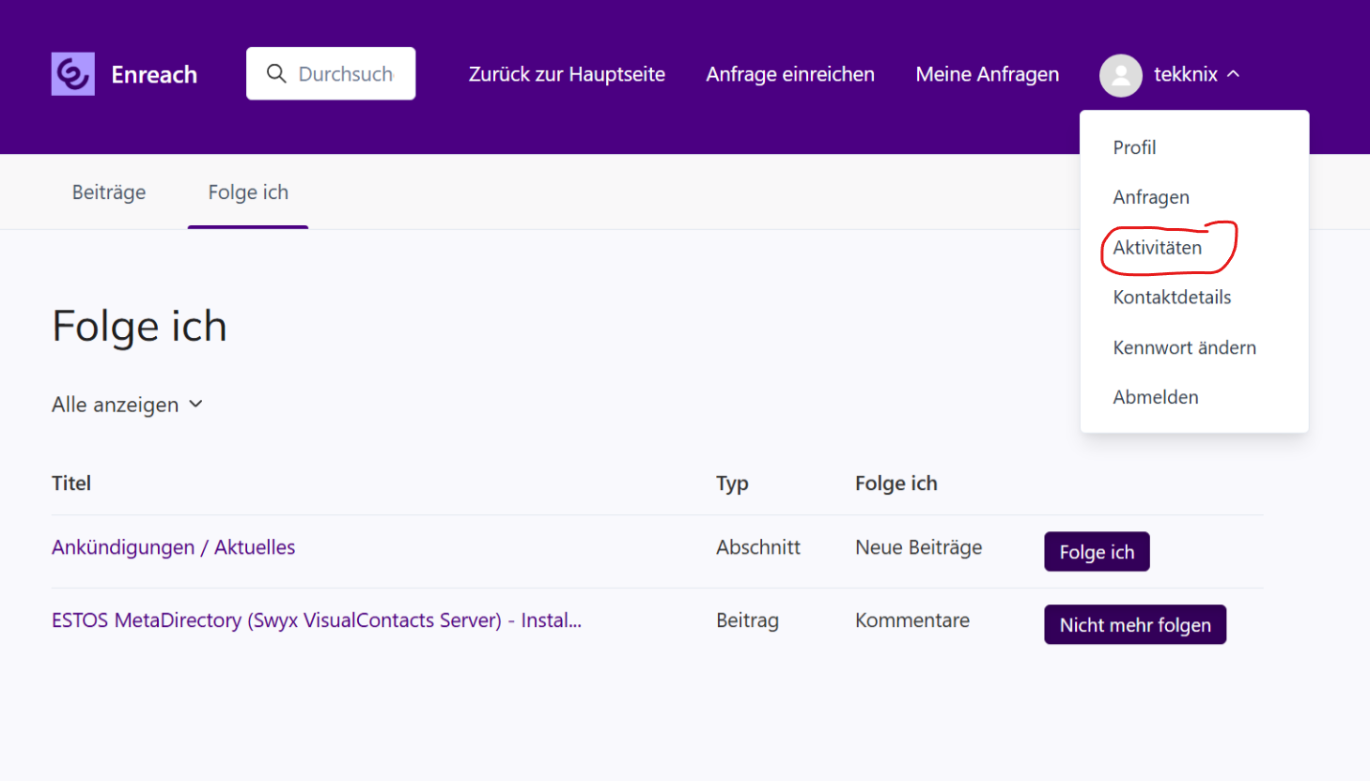Open Kontaktdetails menu entry
Screen dimensions: 1370x781
coord(1172,298)
